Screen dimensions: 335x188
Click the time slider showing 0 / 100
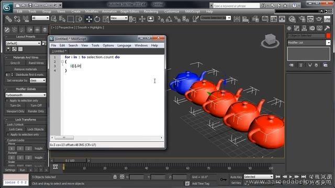(70, 160)
